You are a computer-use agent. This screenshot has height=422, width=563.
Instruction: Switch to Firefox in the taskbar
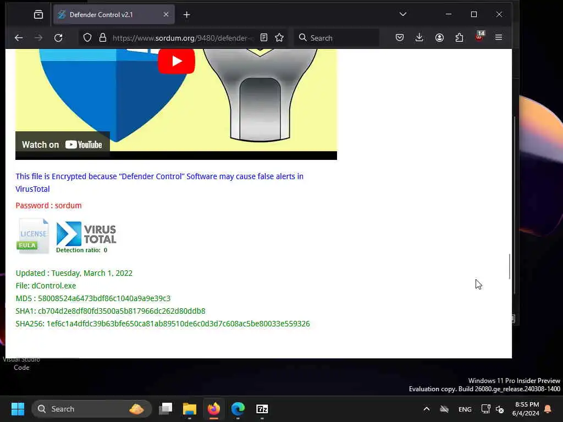click(x=214, y=409)
